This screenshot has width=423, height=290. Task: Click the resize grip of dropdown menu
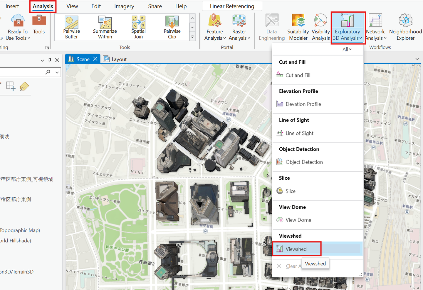tap(361, 274)
